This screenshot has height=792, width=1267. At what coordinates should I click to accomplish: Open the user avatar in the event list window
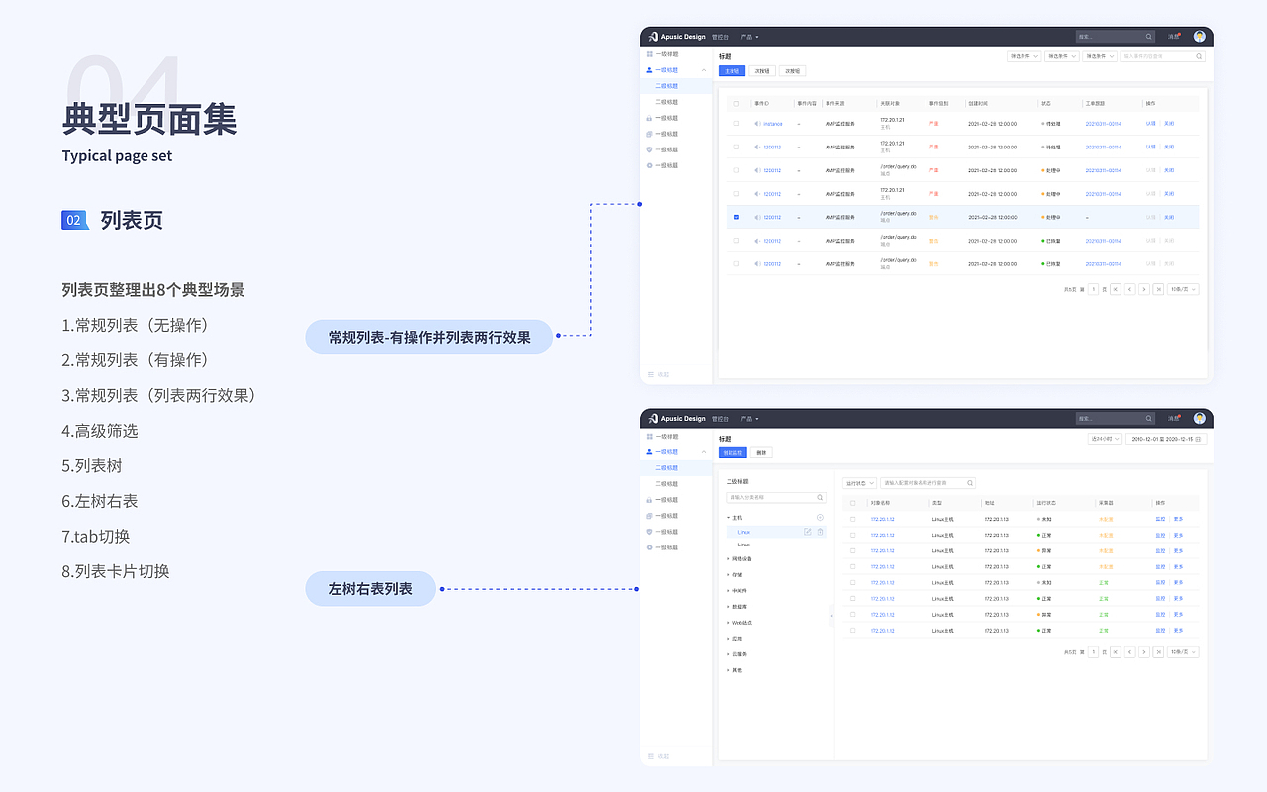1199,37
